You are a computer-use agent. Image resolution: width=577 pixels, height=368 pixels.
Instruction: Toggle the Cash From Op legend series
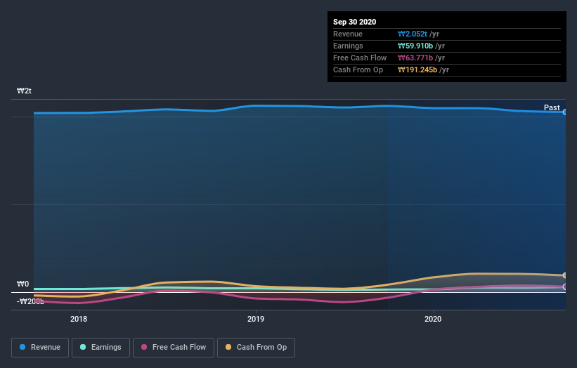pos(256,348)
